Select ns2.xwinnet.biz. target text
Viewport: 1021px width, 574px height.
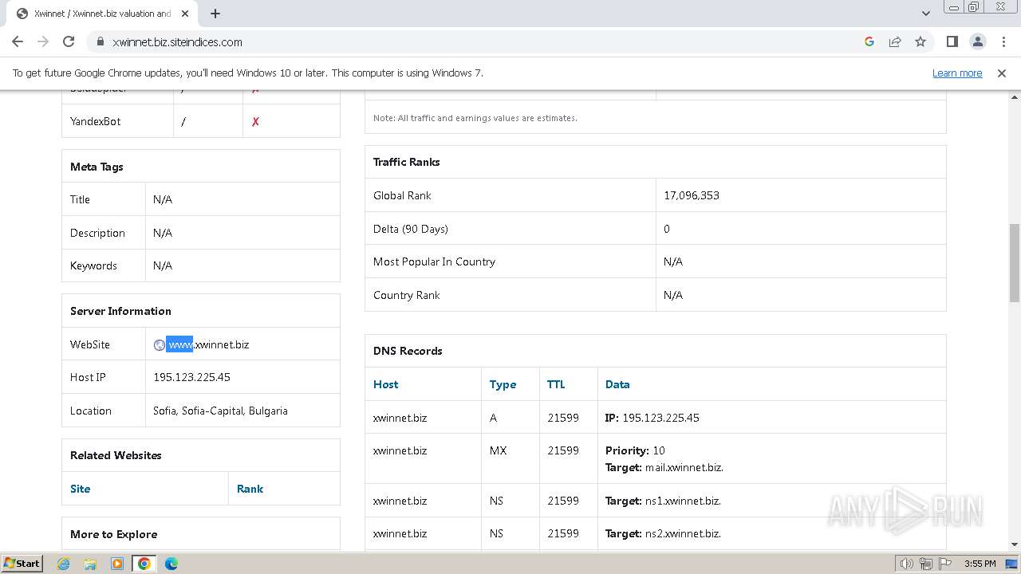tap(683, 533)
